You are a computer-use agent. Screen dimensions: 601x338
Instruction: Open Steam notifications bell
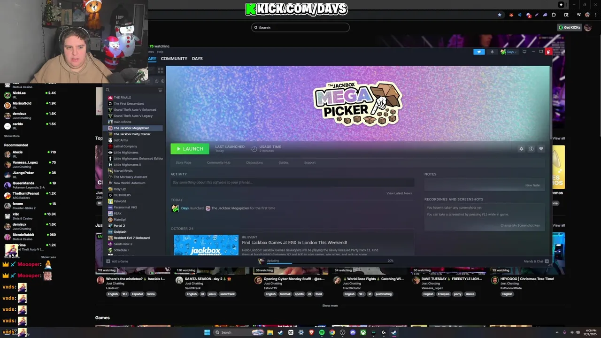[492, 52]
